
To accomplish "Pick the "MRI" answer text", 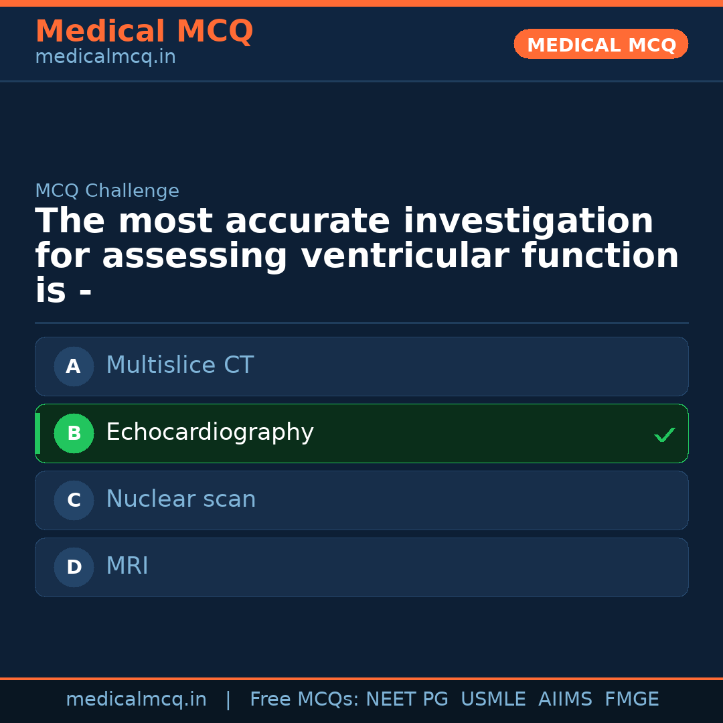I will (127, 566).
